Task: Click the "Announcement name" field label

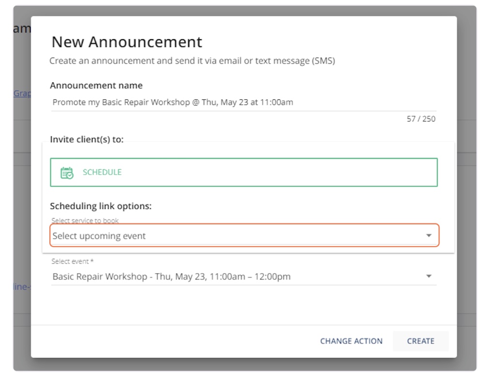Action: [x=96, y=85]
